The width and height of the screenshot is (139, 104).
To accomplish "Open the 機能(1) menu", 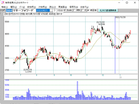I will pos(5,7).
